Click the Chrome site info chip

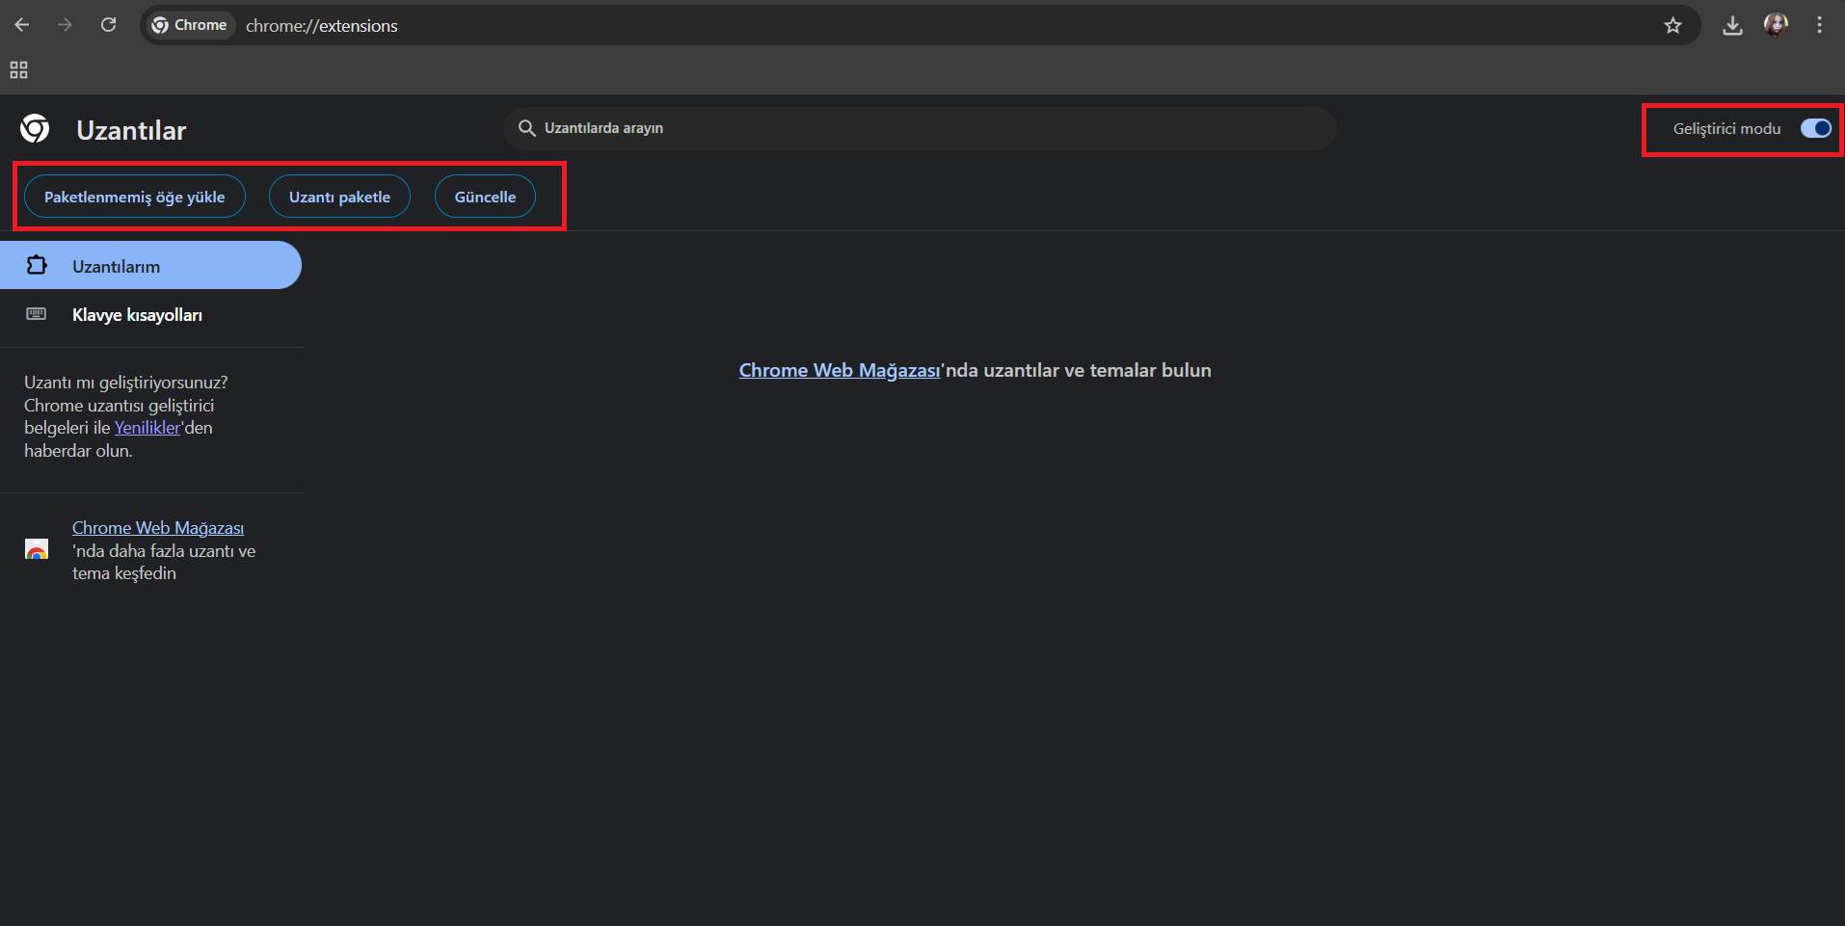190,25
